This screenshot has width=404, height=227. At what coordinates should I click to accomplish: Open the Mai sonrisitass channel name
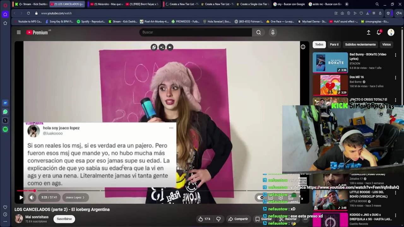37,217
